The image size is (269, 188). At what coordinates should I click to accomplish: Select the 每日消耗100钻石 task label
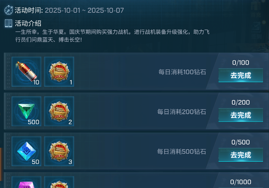[x=182, y=72]
